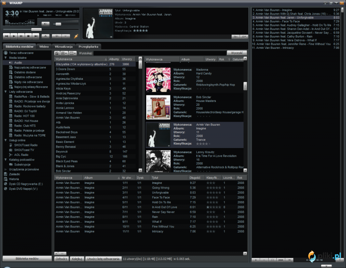Open the second view-mode dropdown beside Wyszukaj
This screenshot has width=346, height=268.
[x=64, y=53]
